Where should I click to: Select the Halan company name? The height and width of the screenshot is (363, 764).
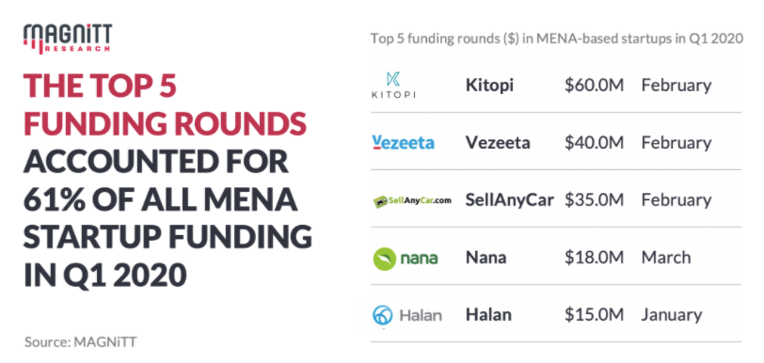[488, 315]
